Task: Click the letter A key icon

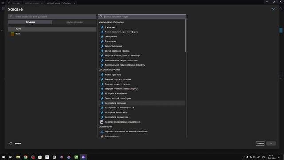Action: click(x=102, y=122)
